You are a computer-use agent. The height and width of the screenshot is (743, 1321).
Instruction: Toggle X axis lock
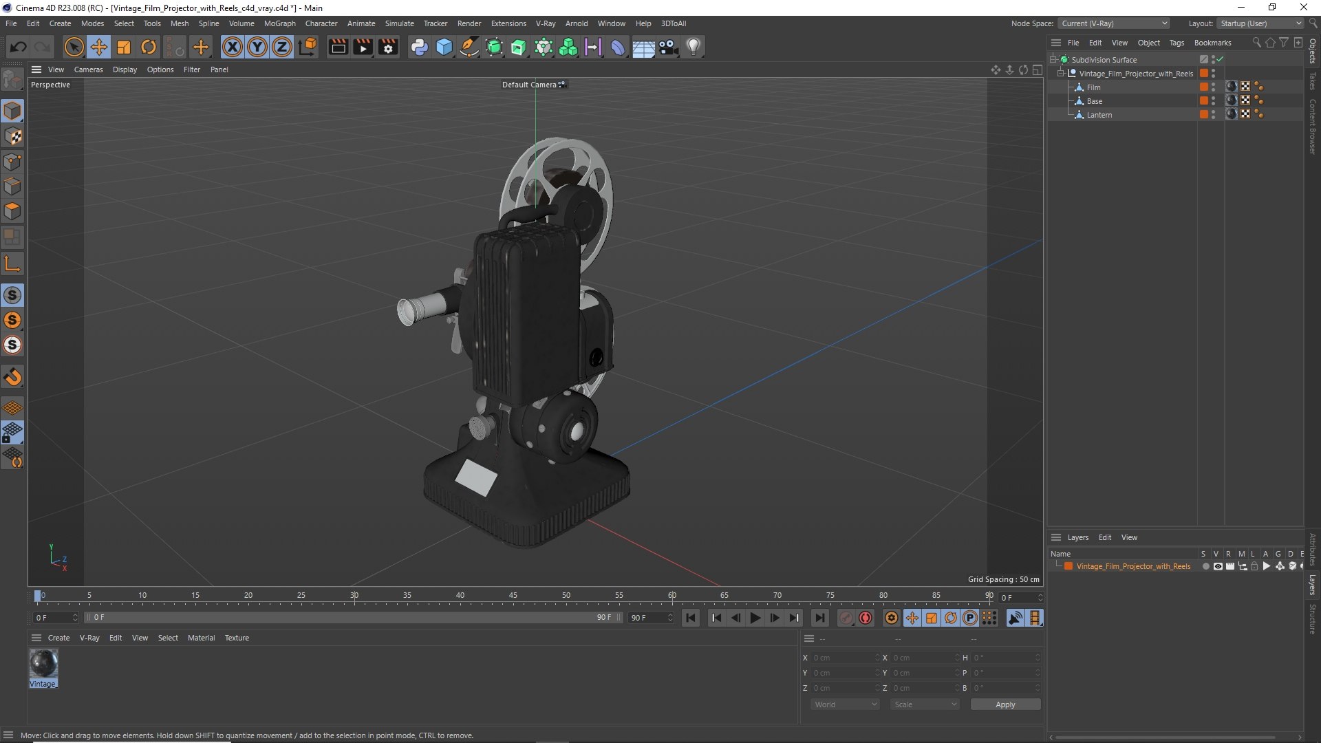point(233,47)
